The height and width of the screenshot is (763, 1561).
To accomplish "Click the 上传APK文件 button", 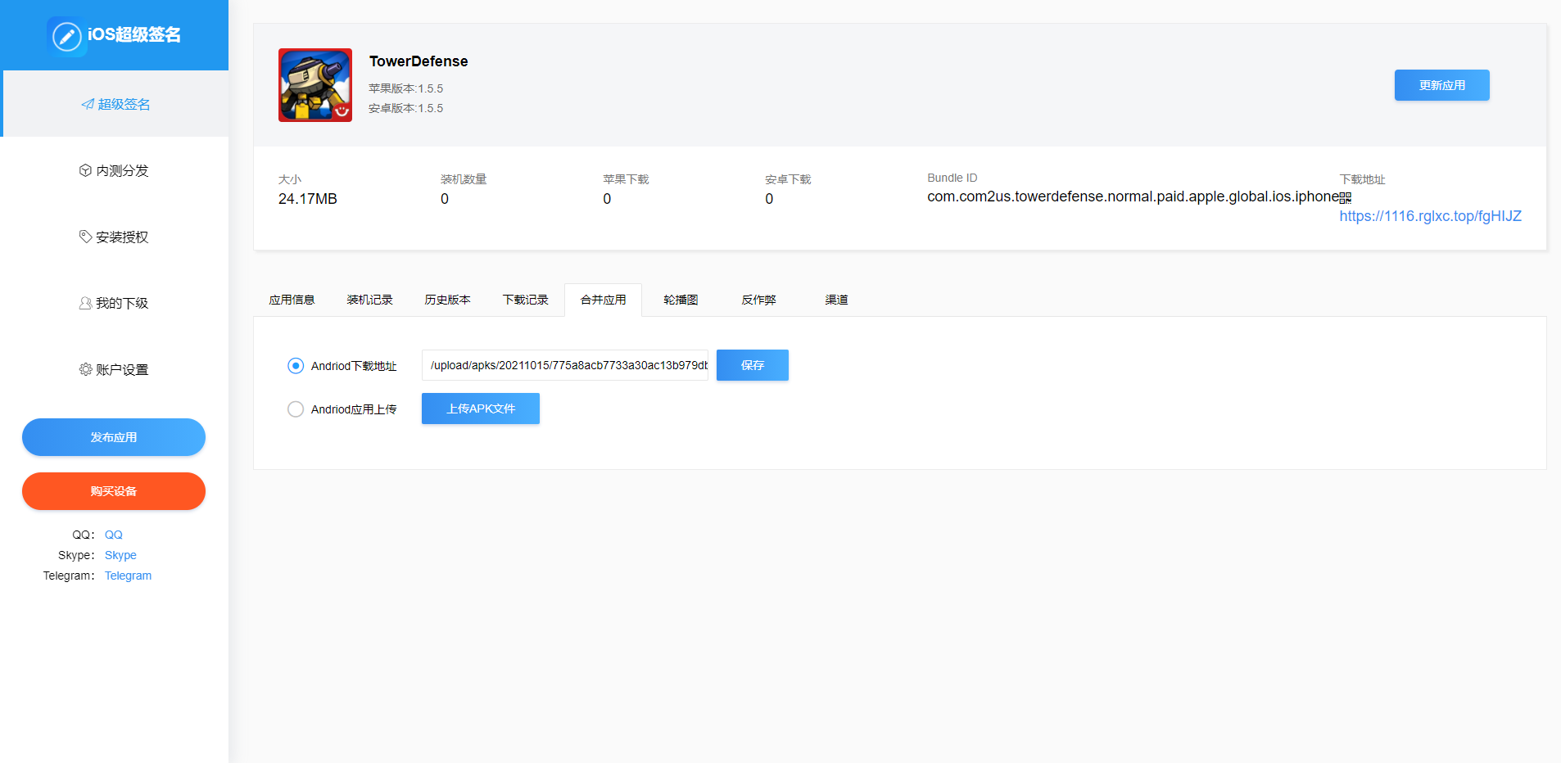I will pos(481,409).
